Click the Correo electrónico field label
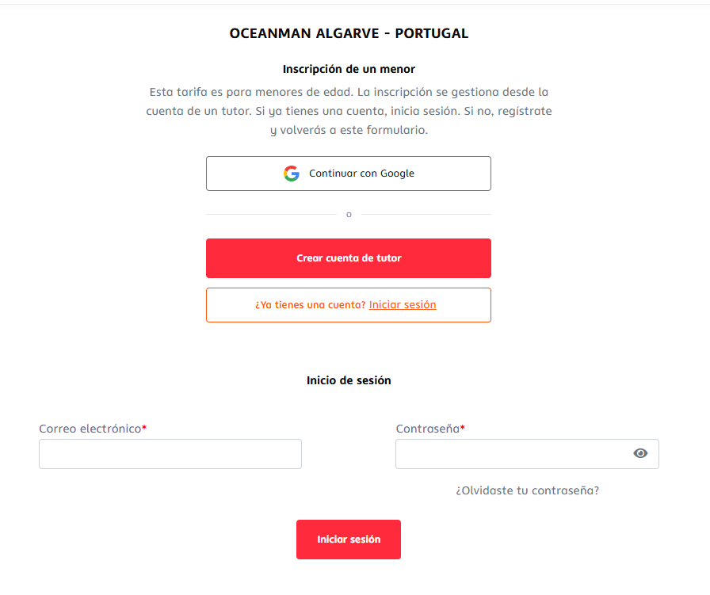 [x=90, y=429]
